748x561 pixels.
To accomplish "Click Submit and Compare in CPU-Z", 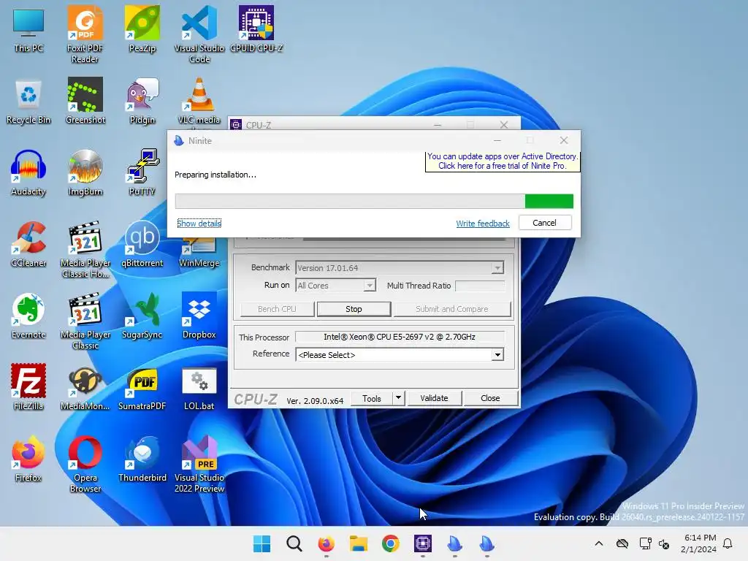I will pos(451,309).
